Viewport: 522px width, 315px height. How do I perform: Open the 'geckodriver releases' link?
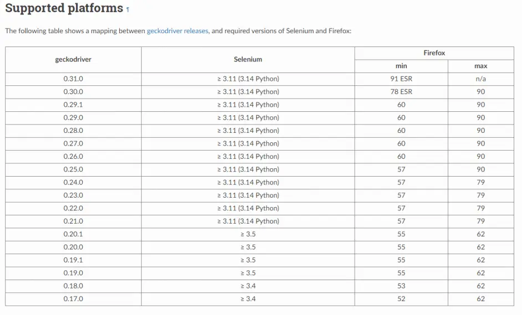coord(177,31)
